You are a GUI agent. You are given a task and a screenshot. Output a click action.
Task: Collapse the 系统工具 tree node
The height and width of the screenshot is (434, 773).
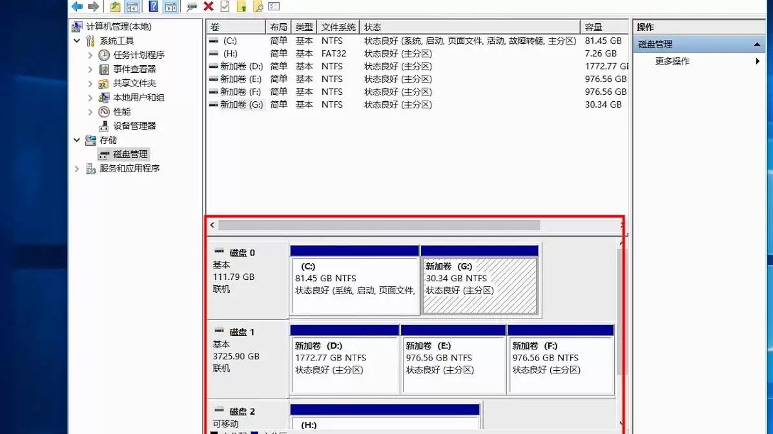point(77,41)
